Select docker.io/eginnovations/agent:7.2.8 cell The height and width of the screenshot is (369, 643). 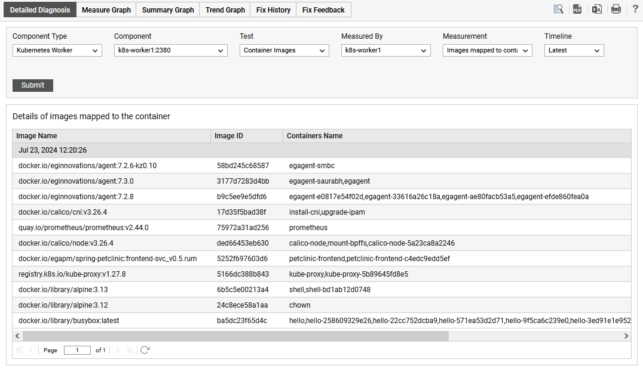[x=76, y=197]
